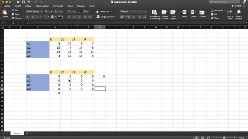Image resolution: width=248 pixels, height=139 pixels.
Task: Switch to the Review tab
Action: [x=81, y=6]
